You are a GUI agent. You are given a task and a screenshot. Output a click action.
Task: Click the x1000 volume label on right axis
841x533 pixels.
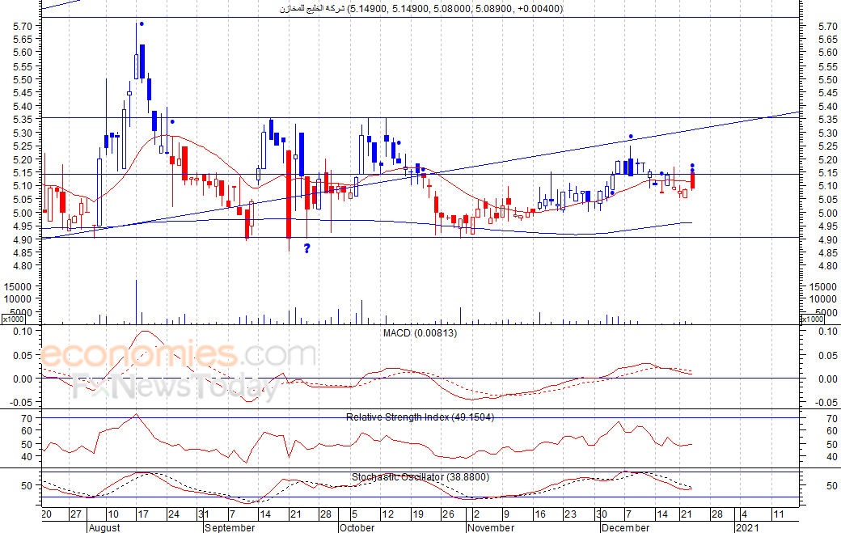pos(812,319)
